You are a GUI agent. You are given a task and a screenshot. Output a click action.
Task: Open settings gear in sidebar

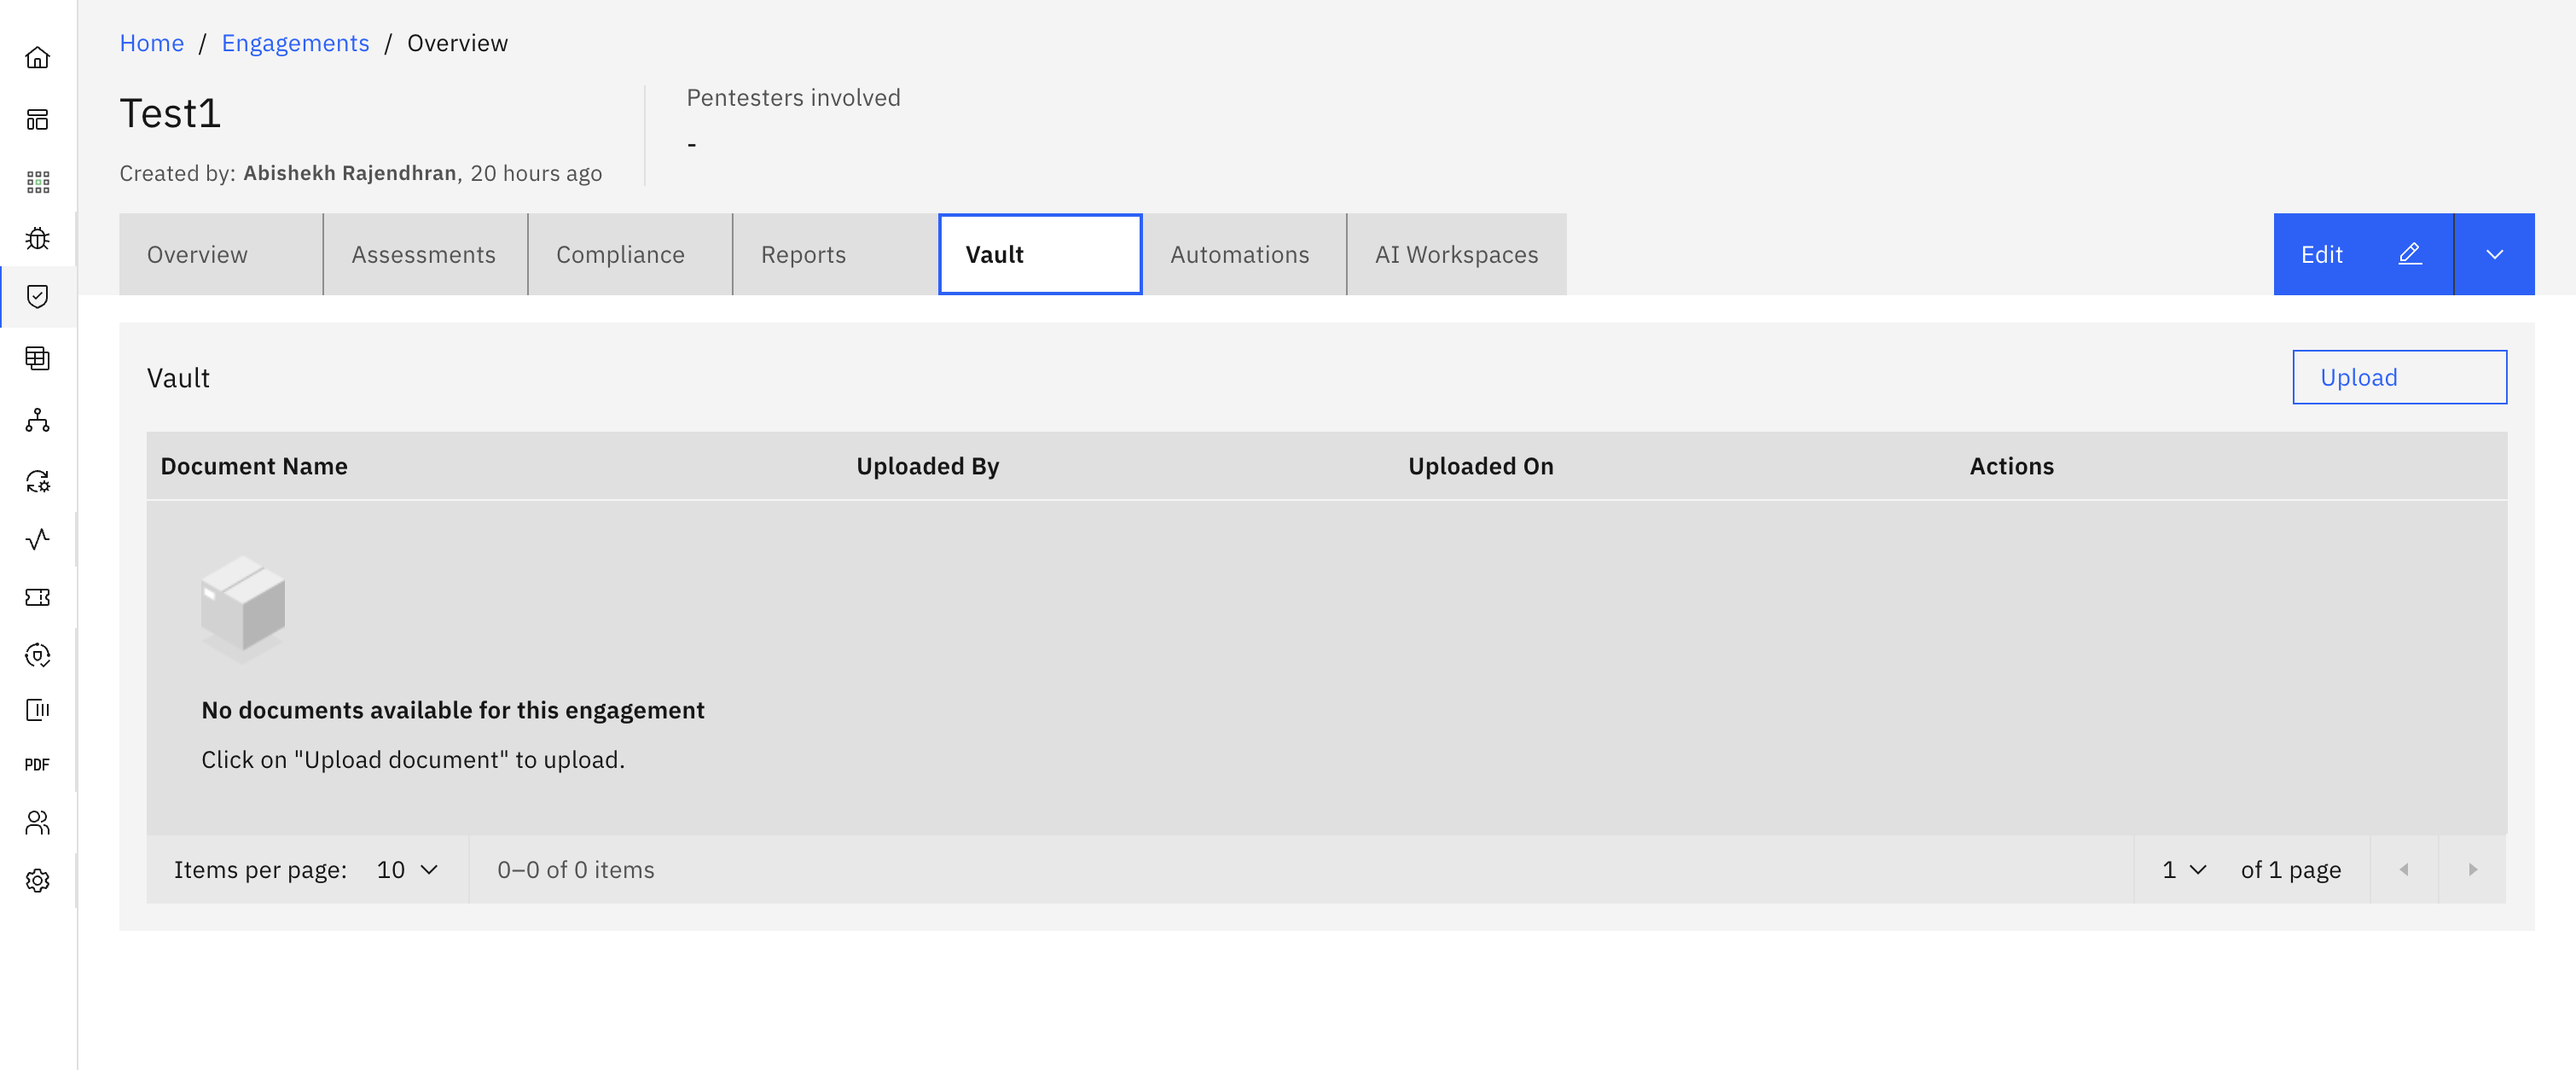pyautogui.click(x=38, y=881)
